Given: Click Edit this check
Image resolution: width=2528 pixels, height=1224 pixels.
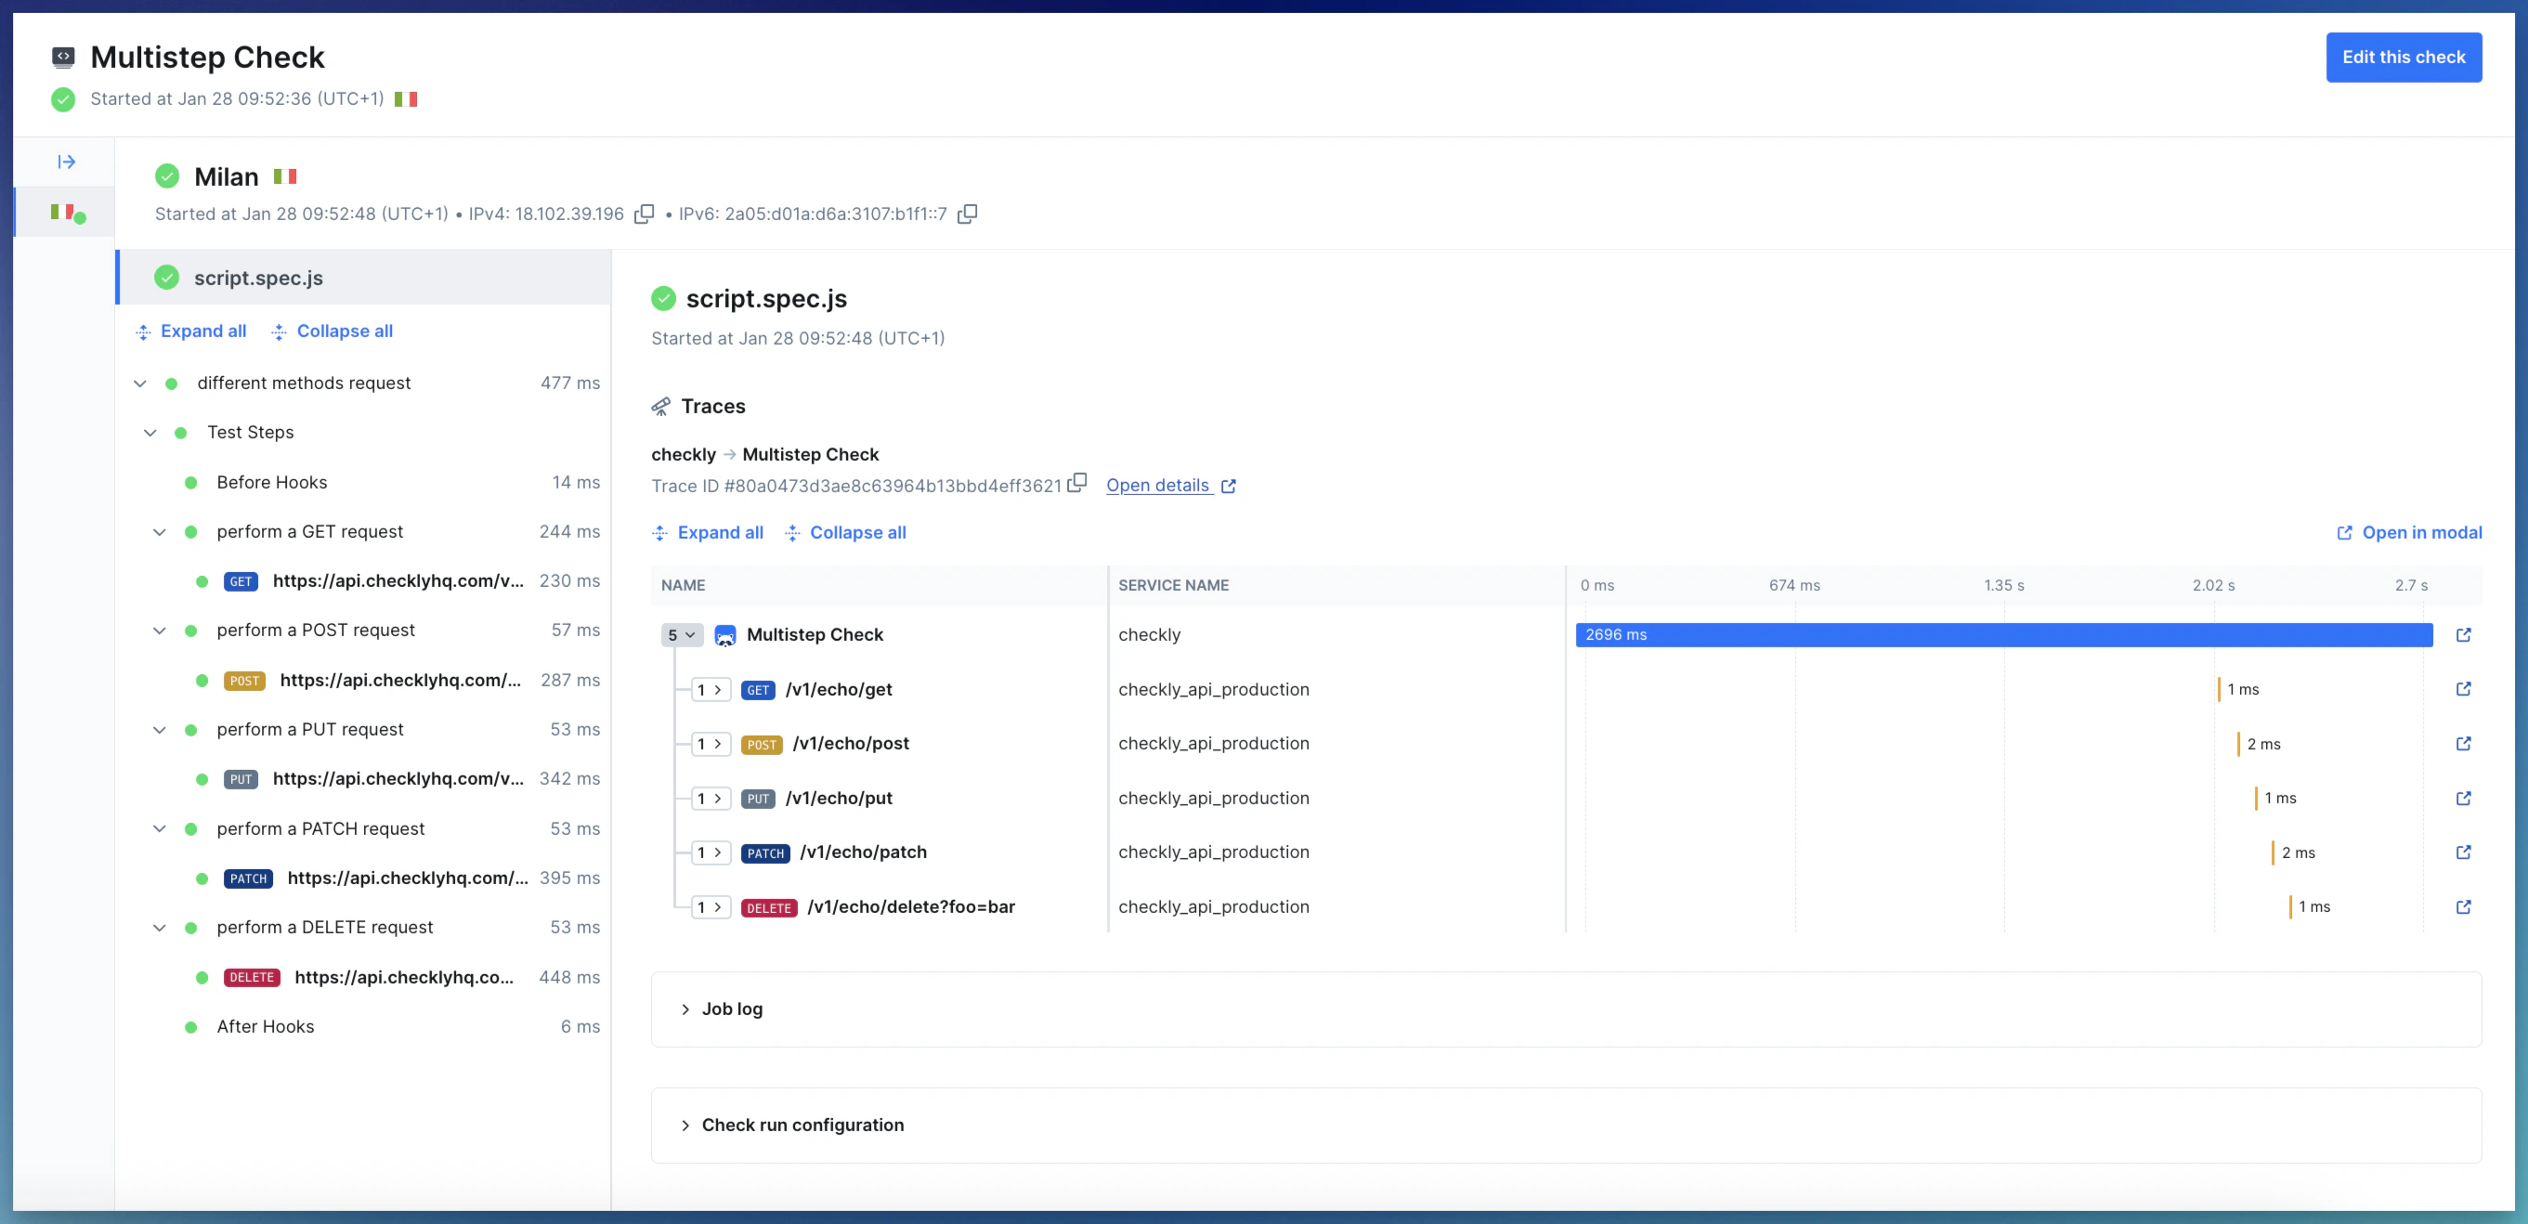Looking at the screenshot, I should (x=2404, y=57).
